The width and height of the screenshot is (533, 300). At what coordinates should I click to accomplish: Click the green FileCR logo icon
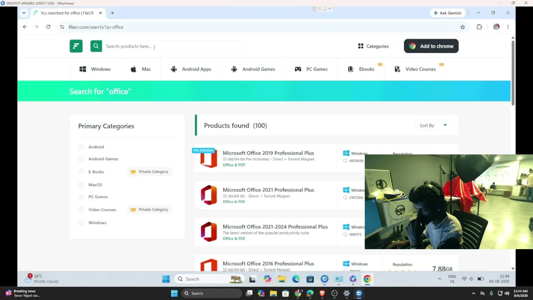pos(76,46)
